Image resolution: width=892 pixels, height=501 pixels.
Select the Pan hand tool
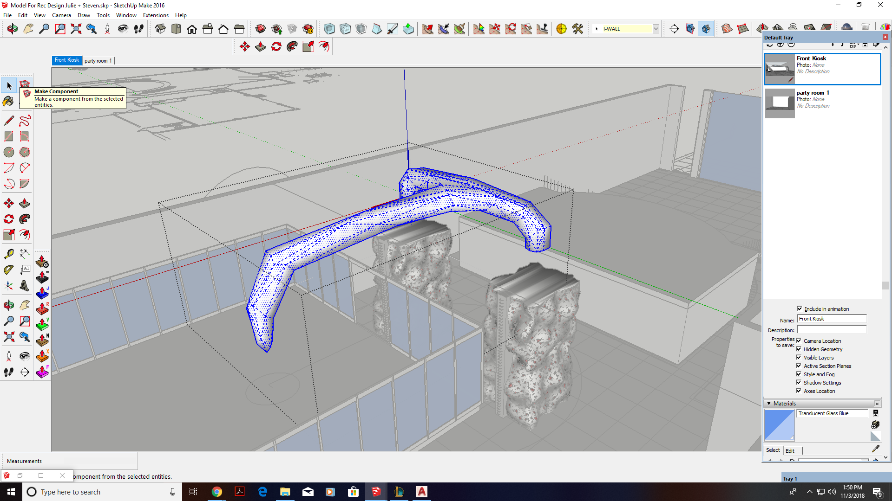[25, 305]
